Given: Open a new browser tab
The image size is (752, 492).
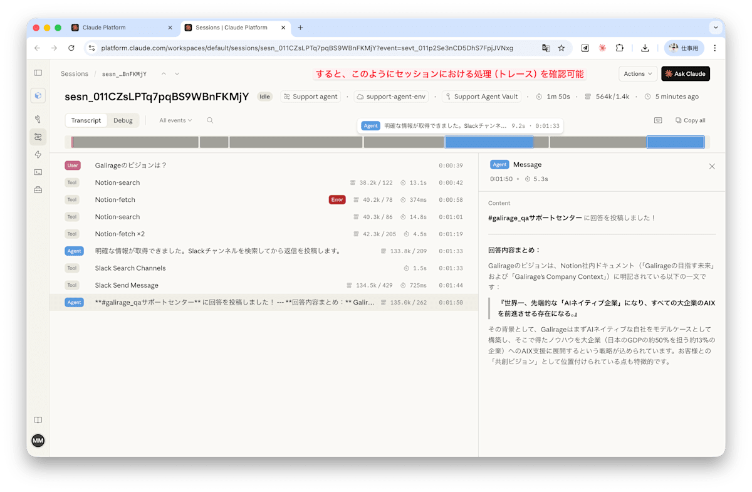Looking at the screenshot, I should pos(300,28).
